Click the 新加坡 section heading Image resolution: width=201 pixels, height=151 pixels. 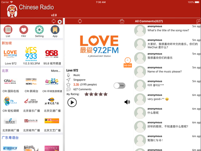pos(7,43)
